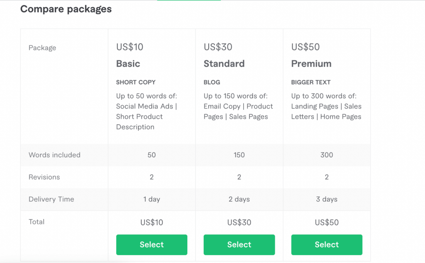Click the Premium package title
Screen dimensions: 425x263
311,64
